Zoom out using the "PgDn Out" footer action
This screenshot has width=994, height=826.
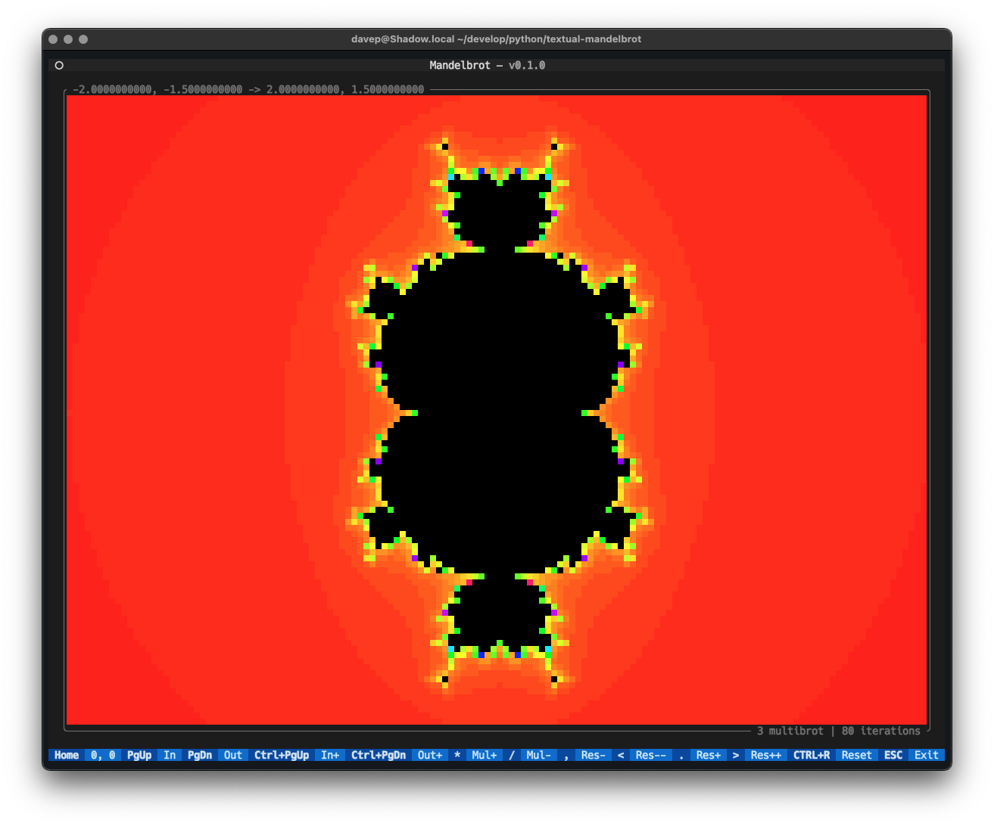(x=214, y=755)
